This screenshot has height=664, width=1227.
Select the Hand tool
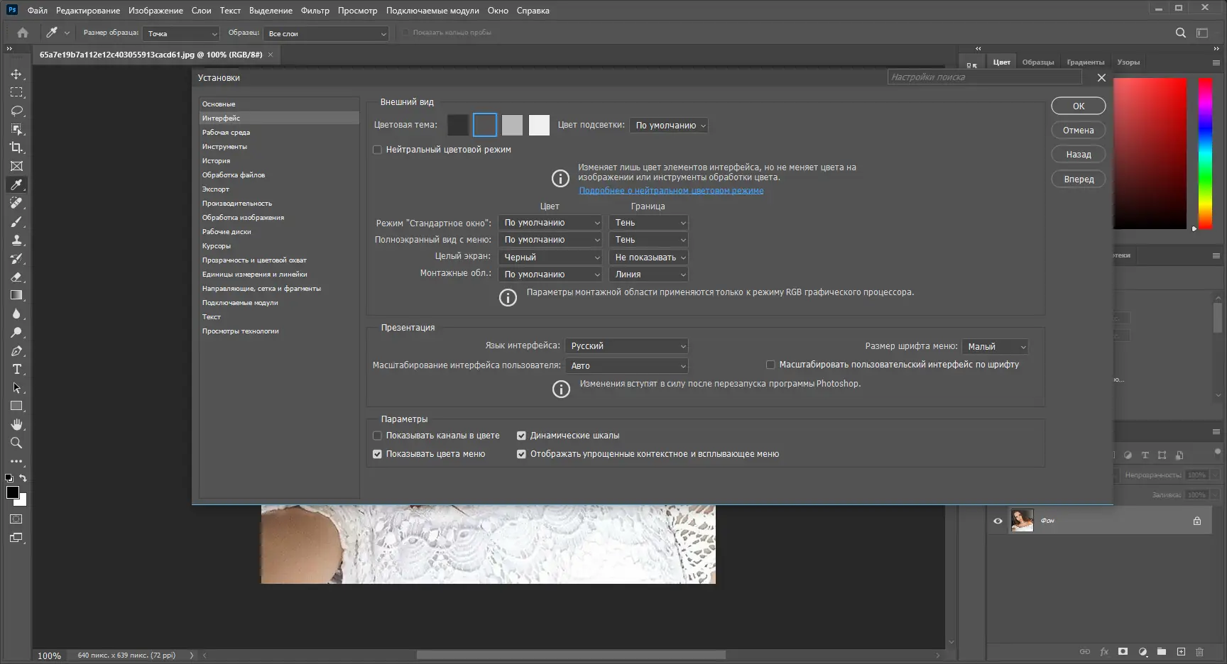pyautogui.click(x=16, y=424)
